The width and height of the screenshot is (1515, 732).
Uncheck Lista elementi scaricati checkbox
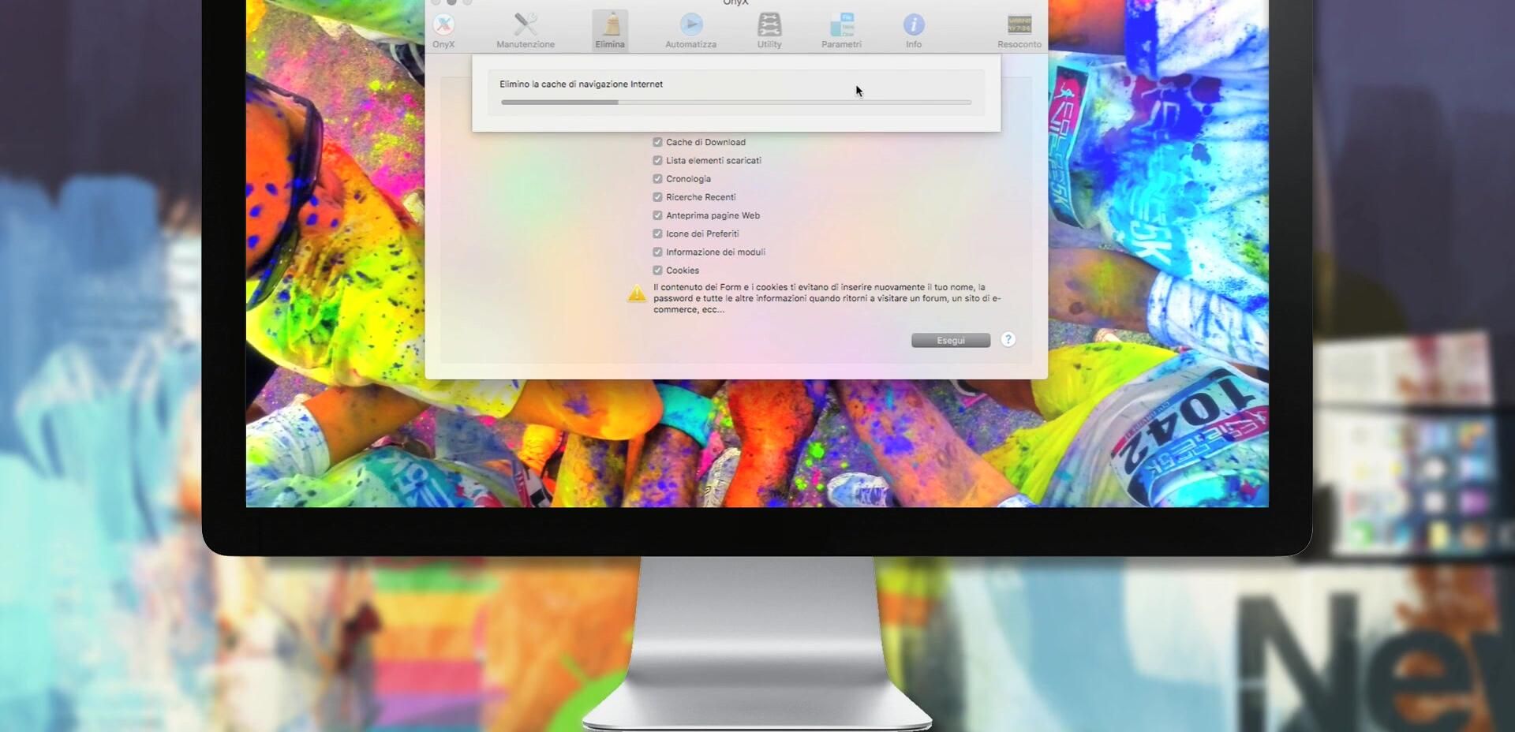(x=657, y=160)
